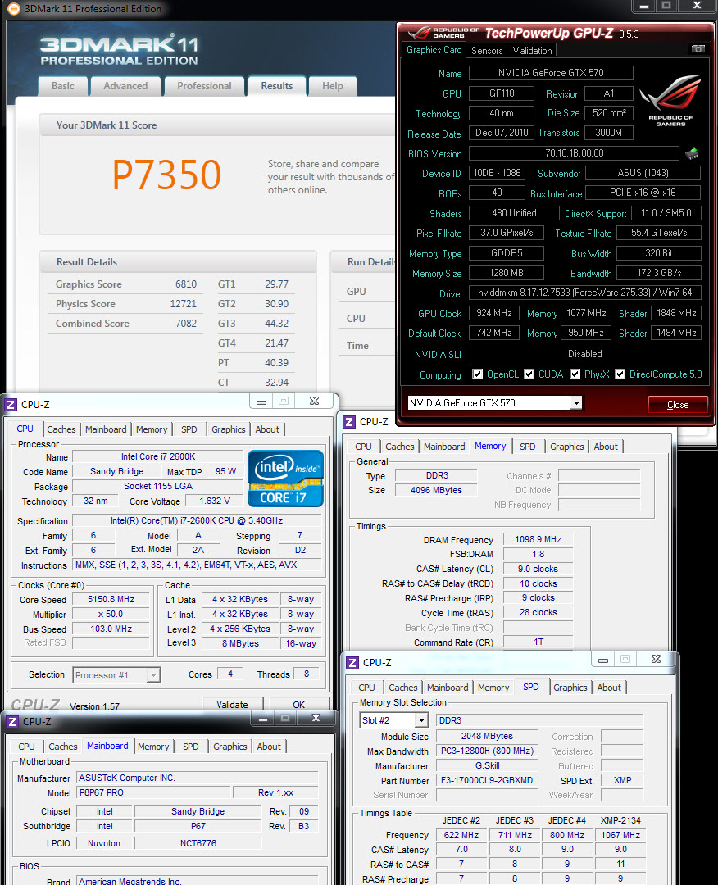Click the DRAM Frequency value 1098.9 MHz

tap(538, 539)
